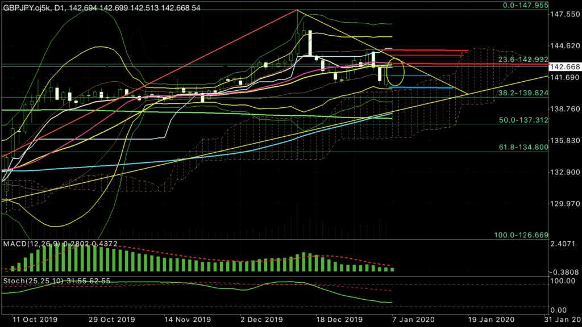Select the 141.690 price axis label
Image resolution: width=582 pixels, height=327 pixels.
(565, 77)
